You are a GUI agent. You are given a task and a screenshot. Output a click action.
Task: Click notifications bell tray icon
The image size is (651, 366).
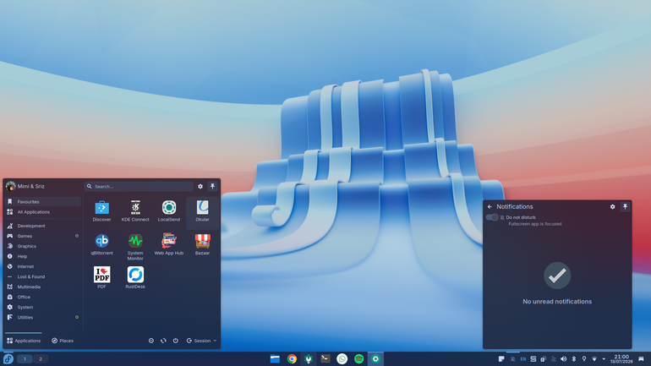[512, 359]
